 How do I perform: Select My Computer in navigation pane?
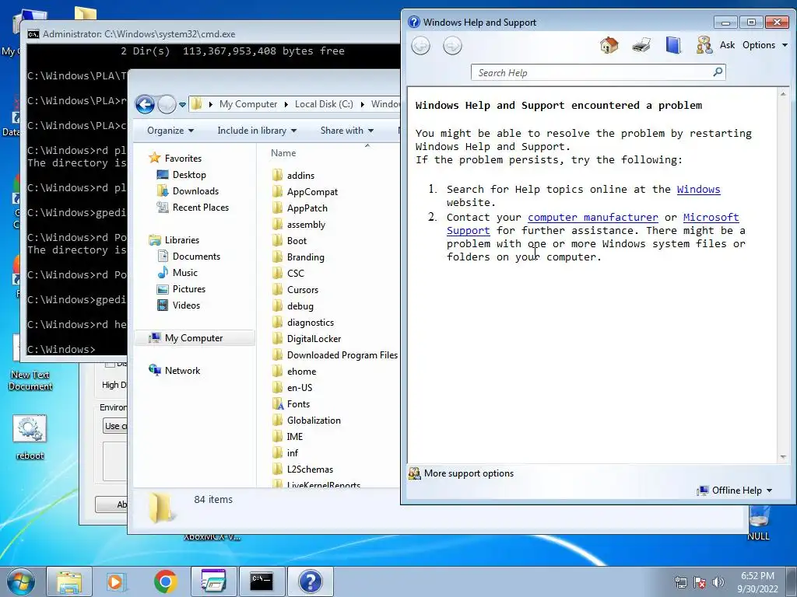tap(195, 338)
